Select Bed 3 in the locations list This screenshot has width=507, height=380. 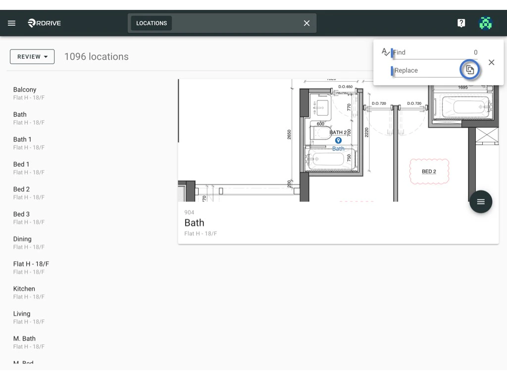click(29, 218)
